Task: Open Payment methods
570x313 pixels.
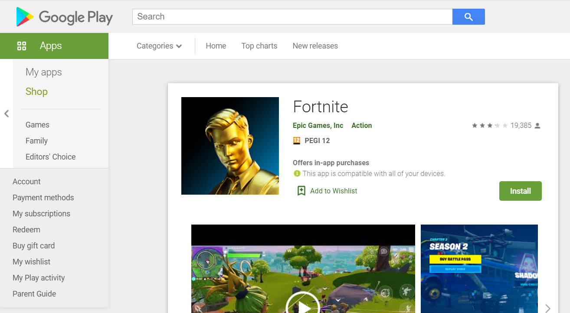Action: 43,198
